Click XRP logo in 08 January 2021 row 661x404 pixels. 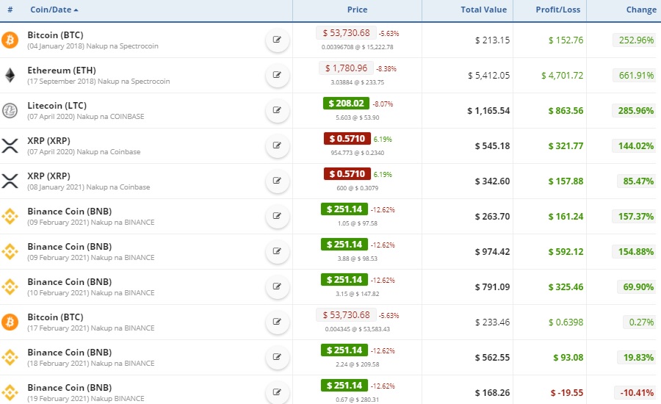pos(10,181)
